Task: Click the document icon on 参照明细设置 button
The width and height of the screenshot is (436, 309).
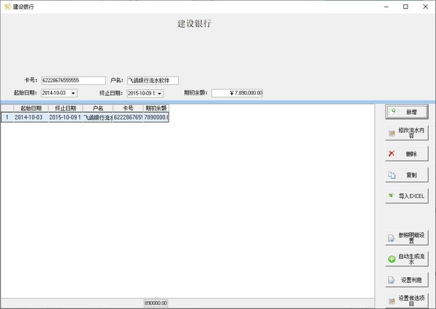Action: coord(391,238)
